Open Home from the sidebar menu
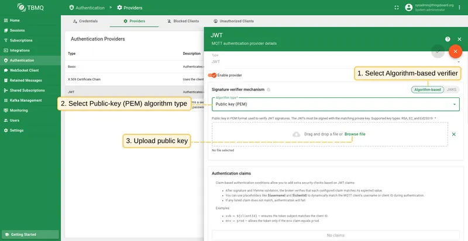This screenshot has height=241, width=468. point(30,20)
